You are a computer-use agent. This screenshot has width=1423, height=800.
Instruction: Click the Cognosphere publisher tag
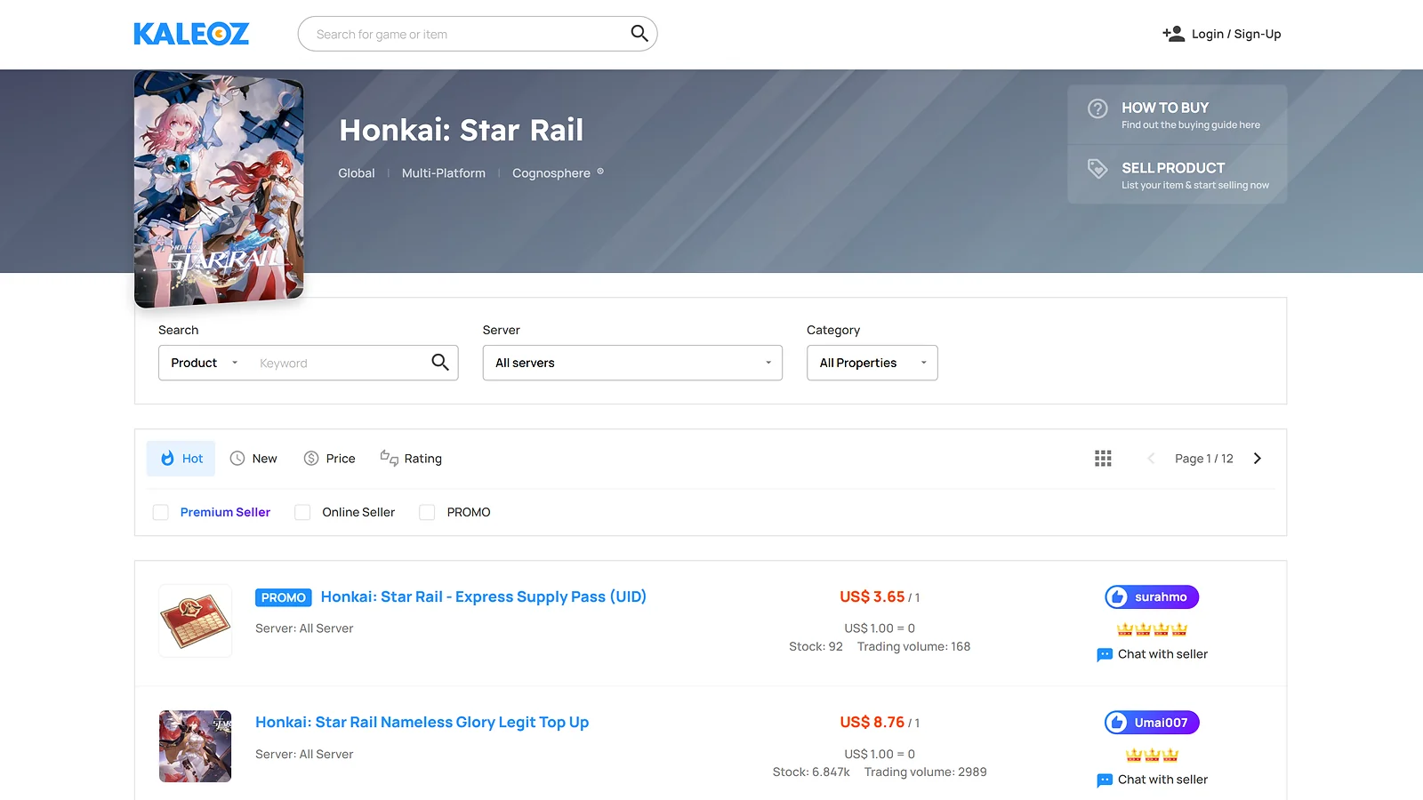(x=551, y=173)
